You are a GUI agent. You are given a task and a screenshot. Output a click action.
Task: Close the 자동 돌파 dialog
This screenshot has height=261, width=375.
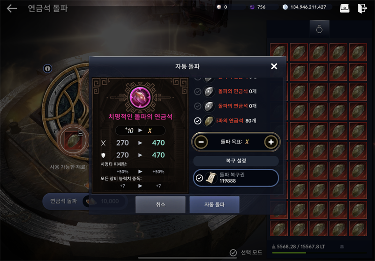(274, 66)
